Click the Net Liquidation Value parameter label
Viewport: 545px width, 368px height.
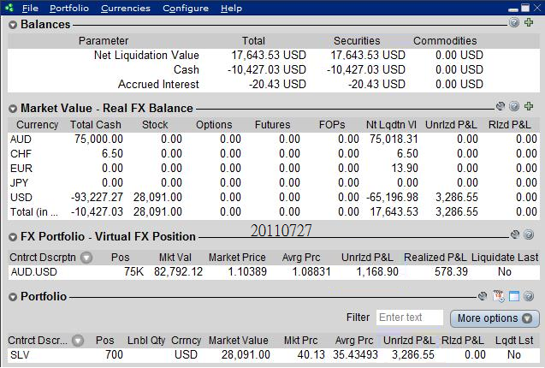[x=146, y=55]
